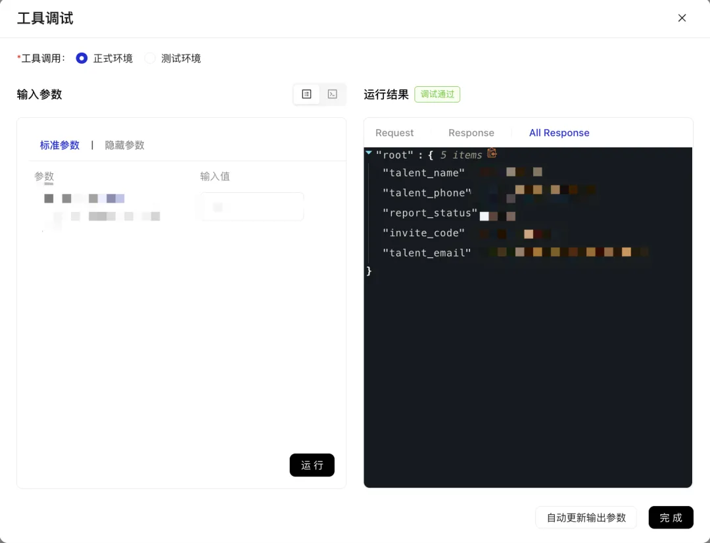
Task: Click the parameter input value field
Action: click(x=252, y=207)
